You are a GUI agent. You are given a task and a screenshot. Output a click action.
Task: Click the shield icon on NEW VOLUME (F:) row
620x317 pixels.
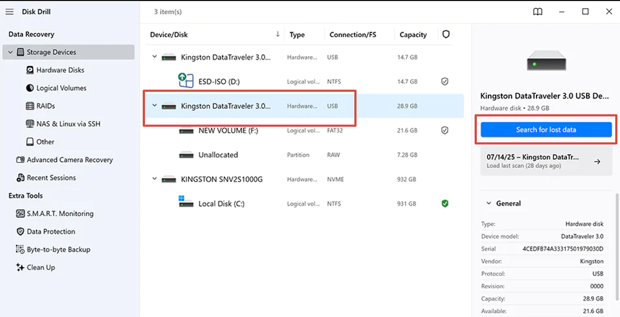coord(444,130)
